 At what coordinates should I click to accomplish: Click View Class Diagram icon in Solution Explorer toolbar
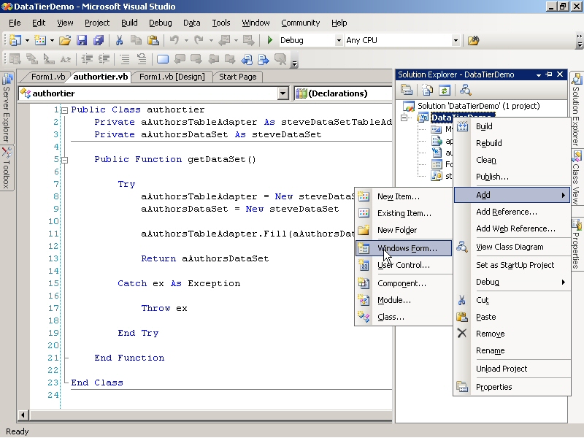(465, 90)
